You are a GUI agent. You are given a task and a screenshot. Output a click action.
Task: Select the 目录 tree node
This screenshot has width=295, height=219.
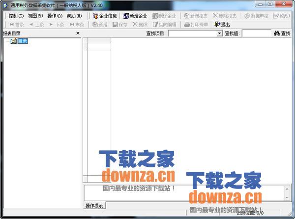tap(23, 41)
